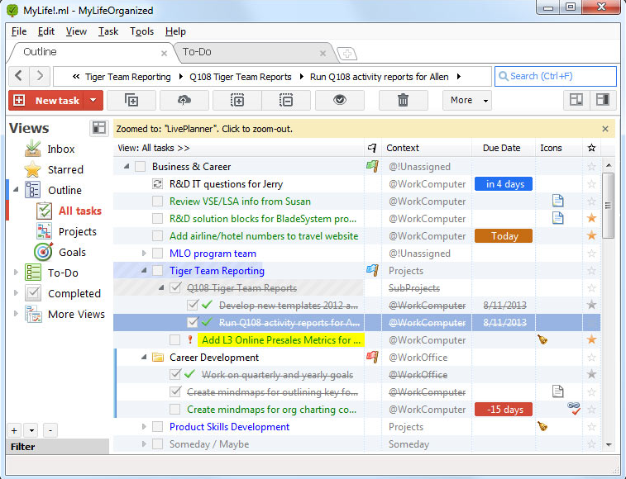Click the add subtask toolbar icon

tap(131, 100)
